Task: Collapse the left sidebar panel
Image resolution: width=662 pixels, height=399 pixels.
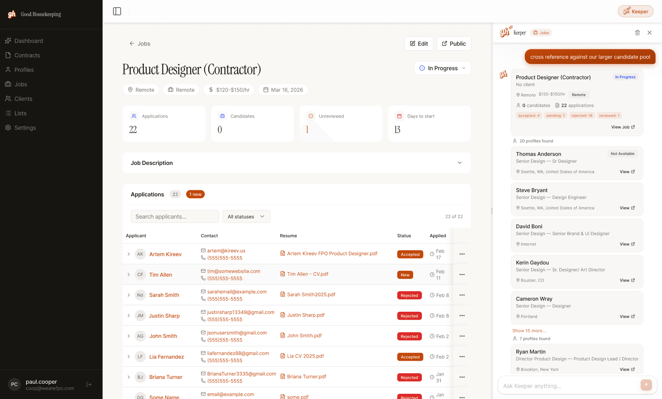Action: point(117,11)
